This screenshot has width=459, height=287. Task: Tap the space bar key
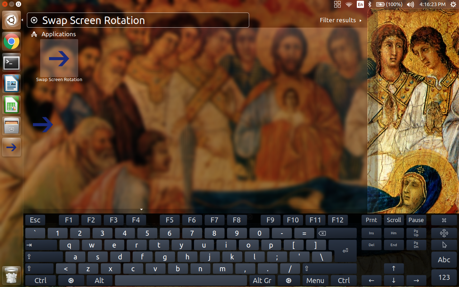pos(181,281)
